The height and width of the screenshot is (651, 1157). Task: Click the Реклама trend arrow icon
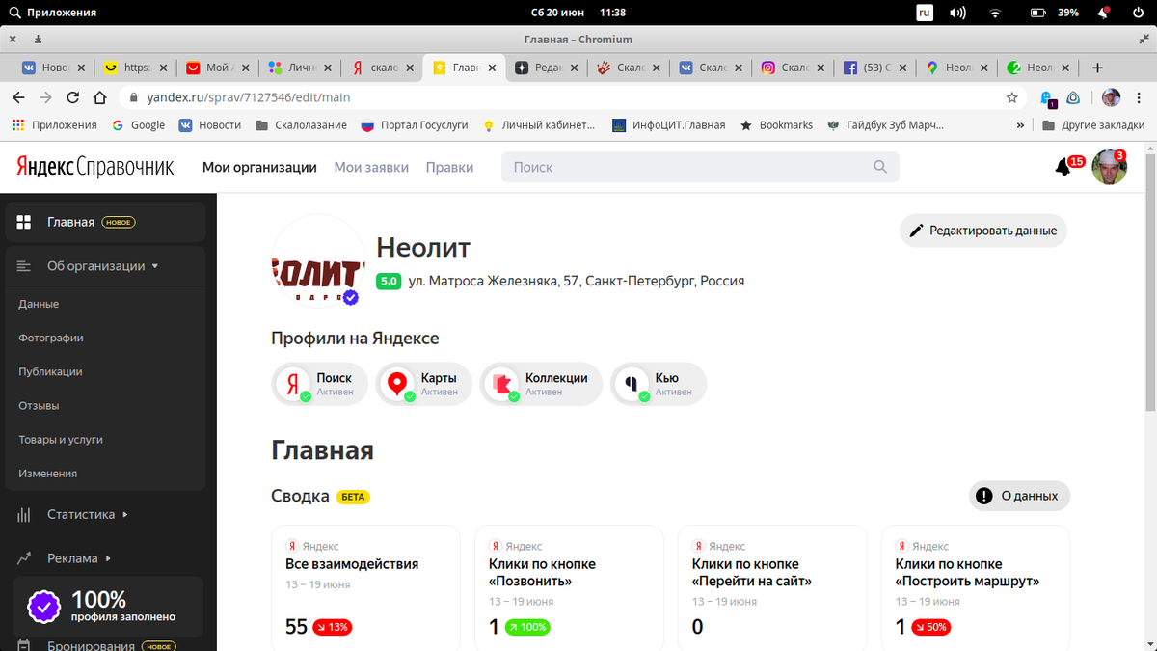25,558
